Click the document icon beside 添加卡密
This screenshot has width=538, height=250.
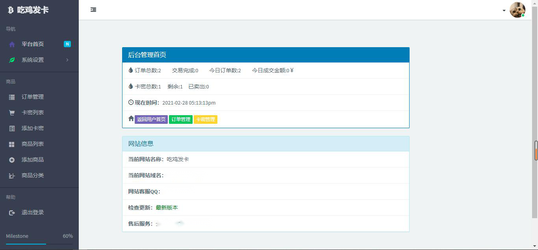point(12,129)
